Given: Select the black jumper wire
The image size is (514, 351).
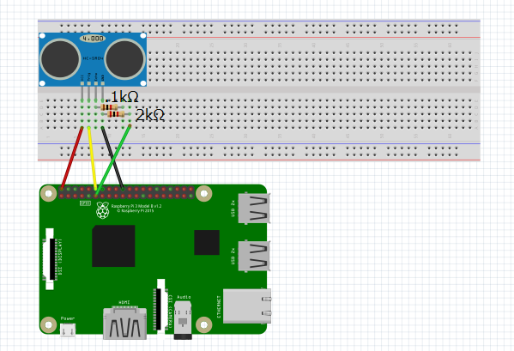Looking at the screenshot, I should coord(112,158).
